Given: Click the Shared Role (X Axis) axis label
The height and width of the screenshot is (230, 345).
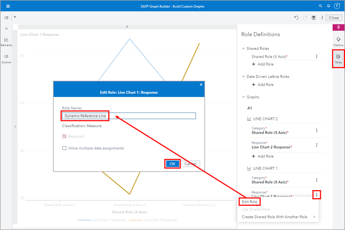Looking at the screenshot, I should click(x=130, y=212).
